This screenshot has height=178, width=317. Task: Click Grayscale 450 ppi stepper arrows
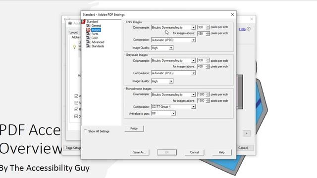pos(208,66)
